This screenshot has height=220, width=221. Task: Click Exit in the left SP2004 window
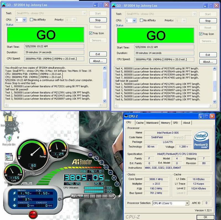[98, 54]
